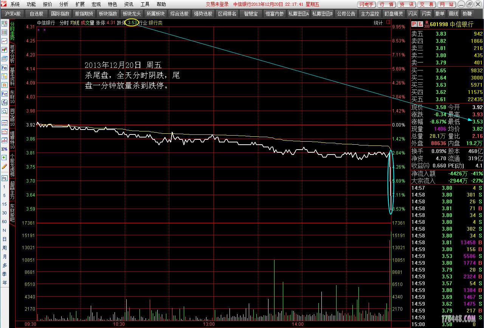The image size is (484, 328).
Task: Select the 周 weekly period in sidebar
Action: [5, 248]
